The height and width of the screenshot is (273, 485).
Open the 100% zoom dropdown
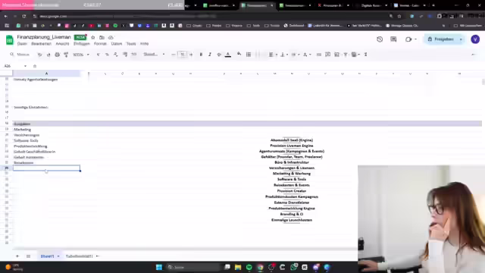tap(81, 55)
